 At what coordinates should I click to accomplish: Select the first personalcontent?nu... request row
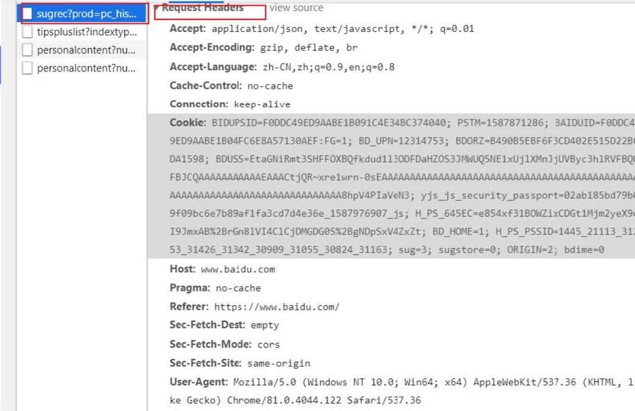[82, 50]
